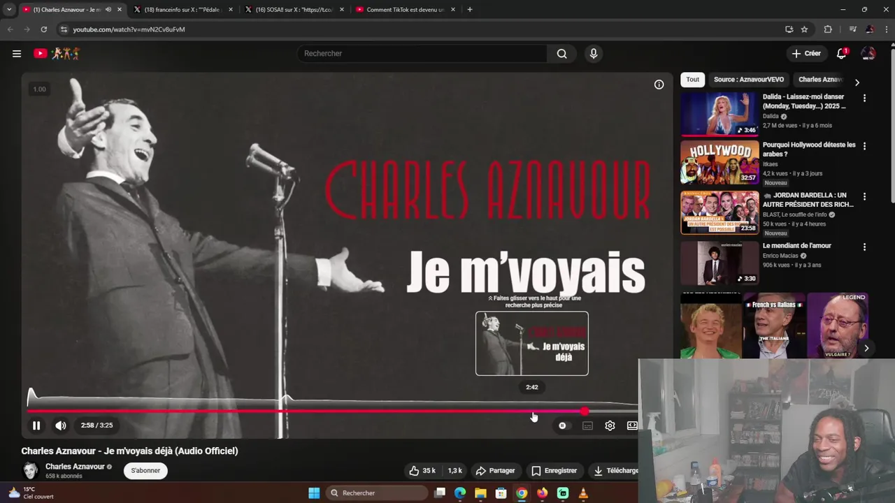
Task: Open options menu for Le mendiant de l'amour
Action: point(864,247)
